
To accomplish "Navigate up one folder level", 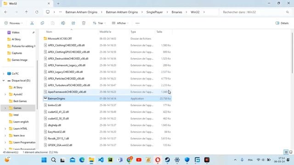I will pyautogui.click(x=26, y=12).
